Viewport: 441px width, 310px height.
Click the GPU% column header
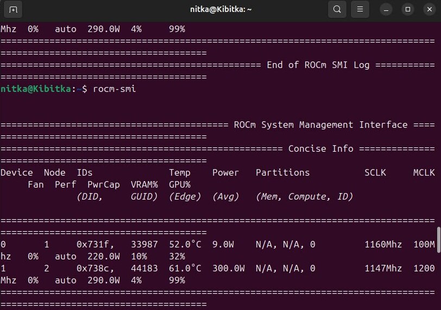click(x=179, y=185)
